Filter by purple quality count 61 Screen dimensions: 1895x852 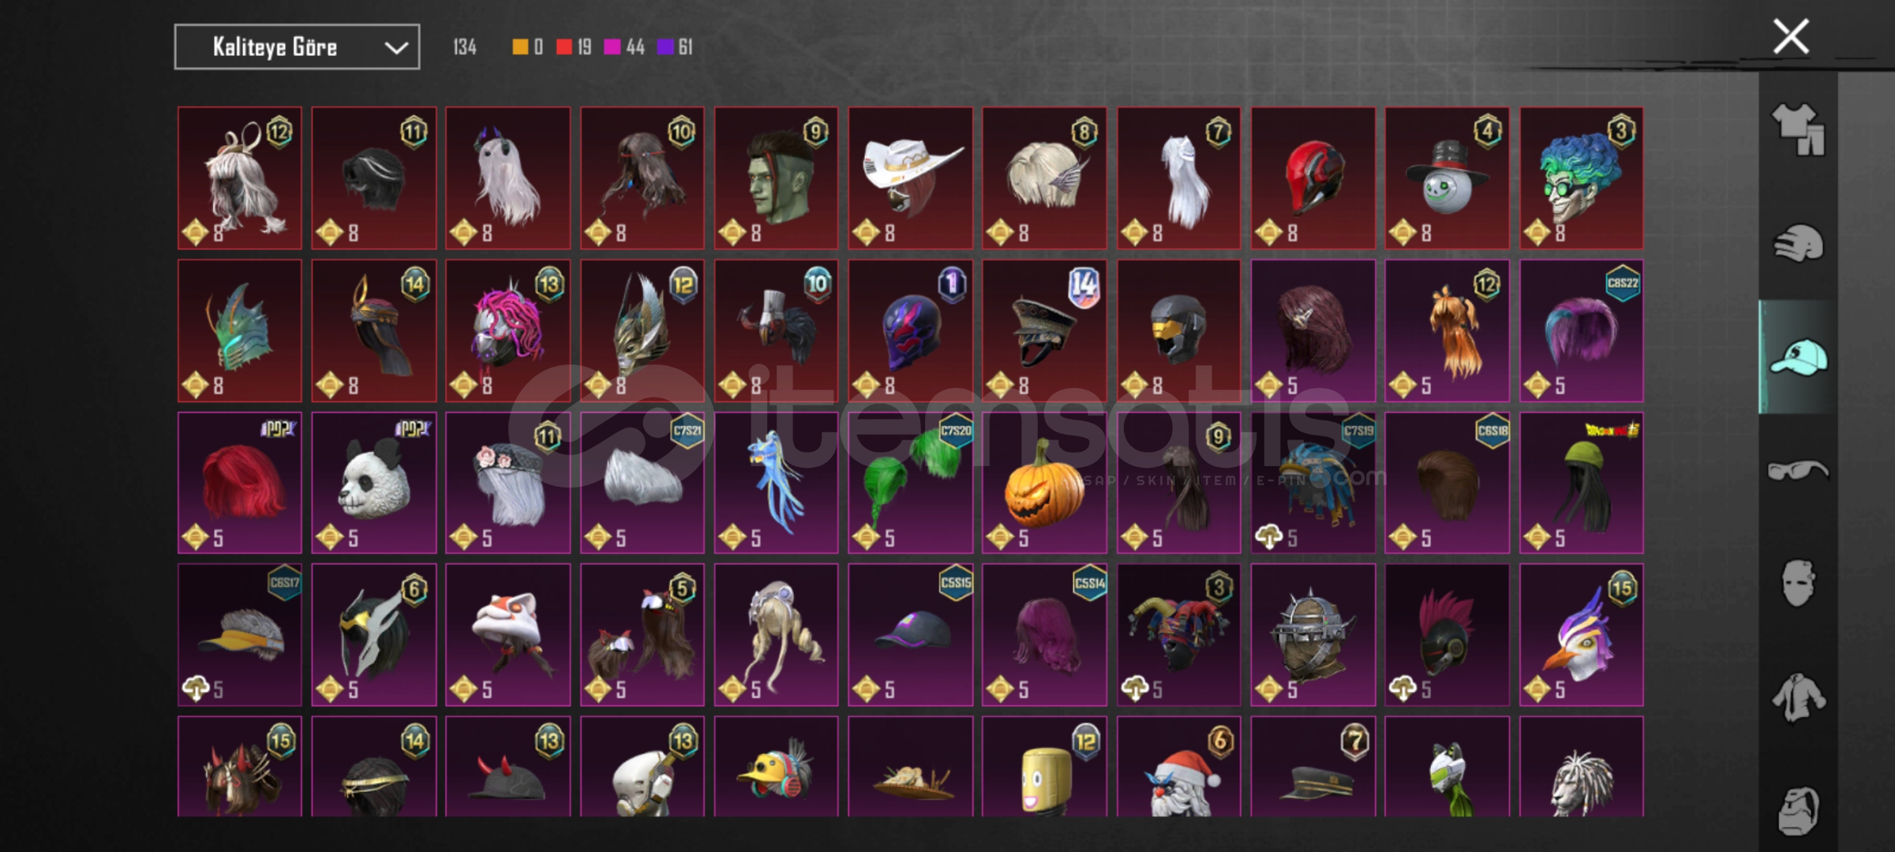tap(675, 47)
